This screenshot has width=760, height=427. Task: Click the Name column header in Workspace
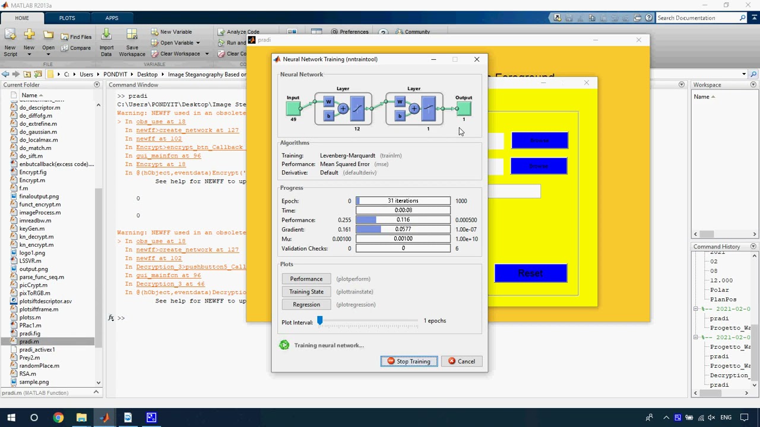coord(702,97)
